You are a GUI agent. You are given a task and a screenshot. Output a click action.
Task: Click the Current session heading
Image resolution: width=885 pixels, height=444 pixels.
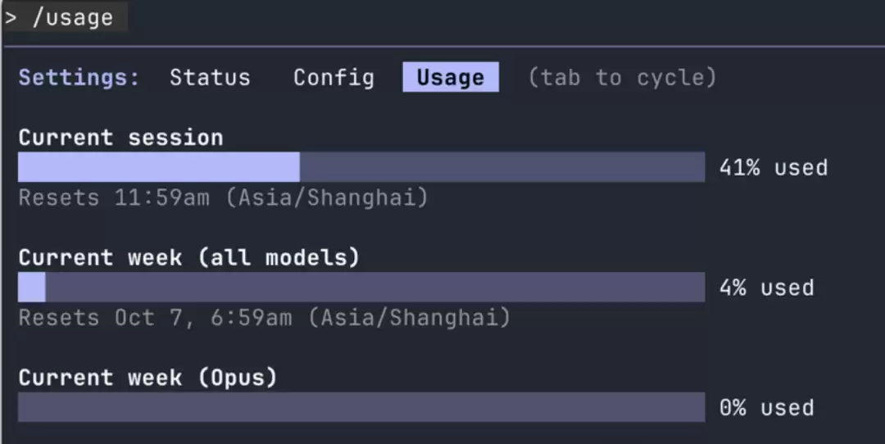point(120,138)
